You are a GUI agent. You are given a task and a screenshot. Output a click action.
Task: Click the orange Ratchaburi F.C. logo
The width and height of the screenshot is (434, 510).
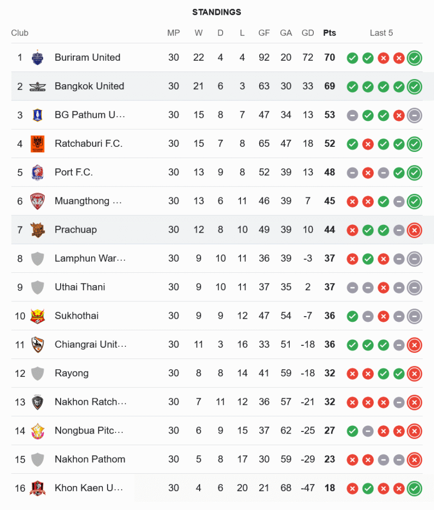pyautogui.click(x=37, y=144)
